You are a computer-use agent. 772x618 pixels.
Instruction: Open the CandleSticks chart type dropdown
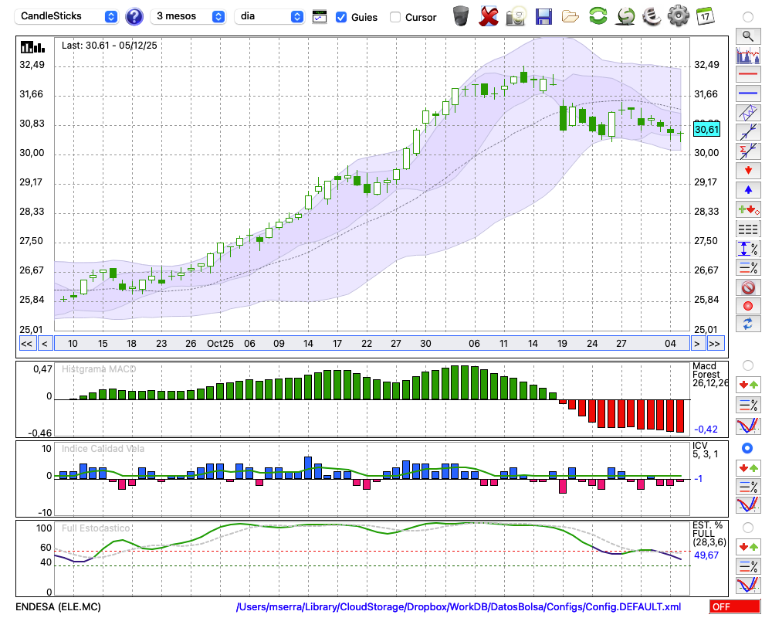click(68, 16)
